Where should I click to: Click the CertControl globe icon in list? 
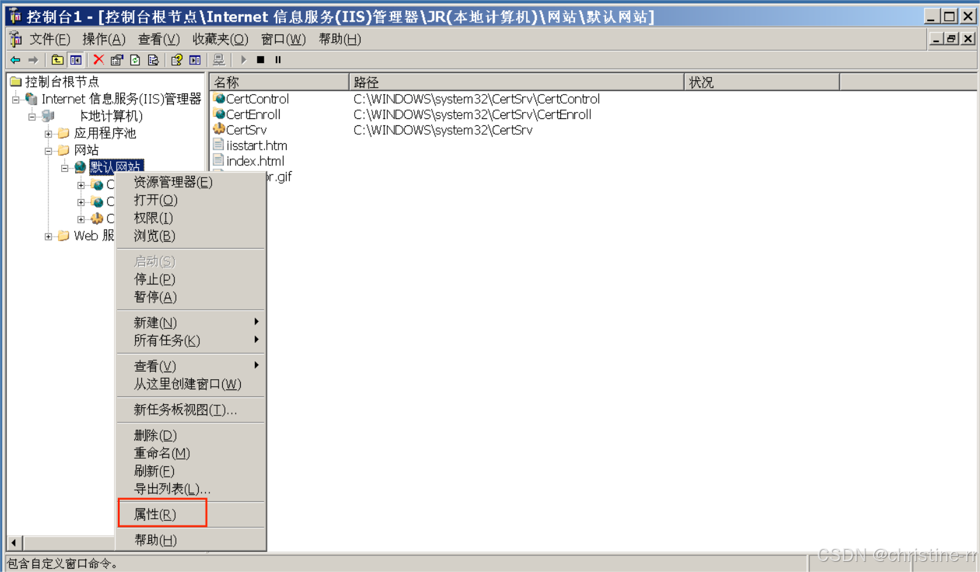click(x=219, y=98)
